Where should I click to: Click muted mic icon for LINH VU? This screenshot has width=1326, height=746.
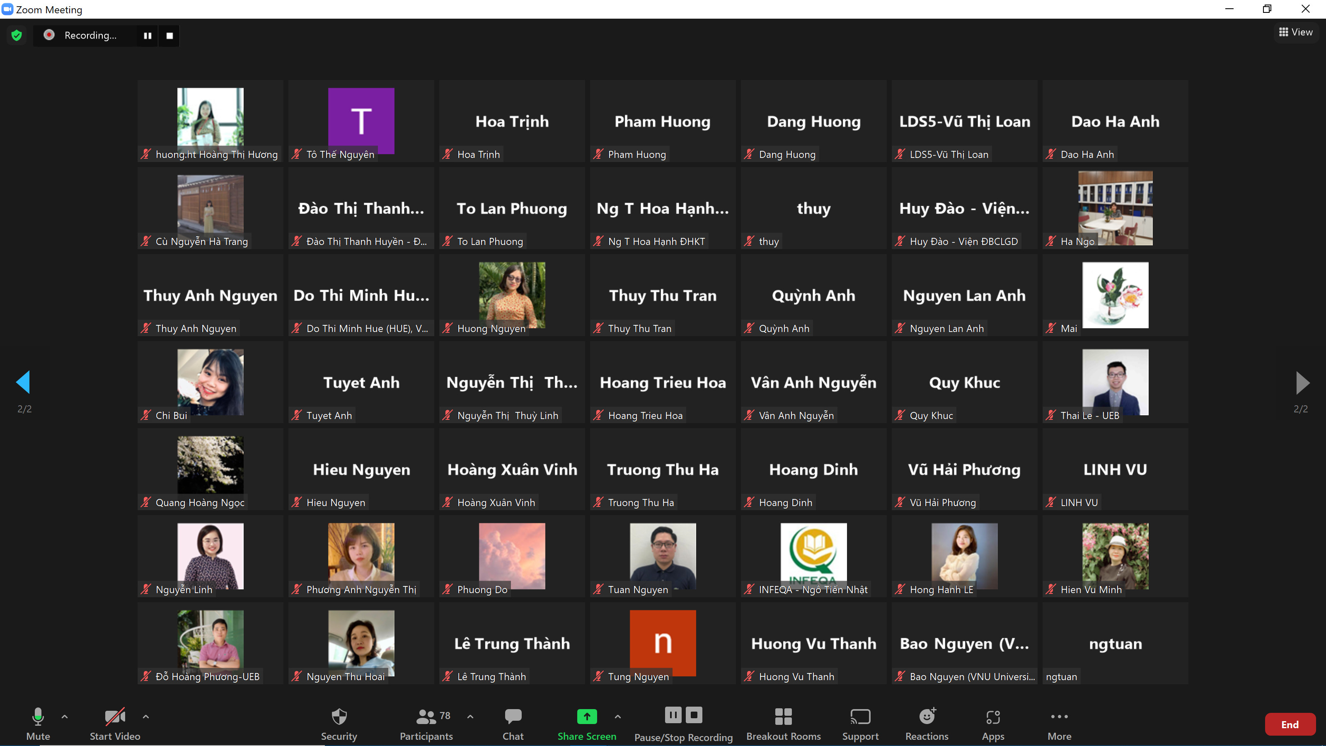1050,502
